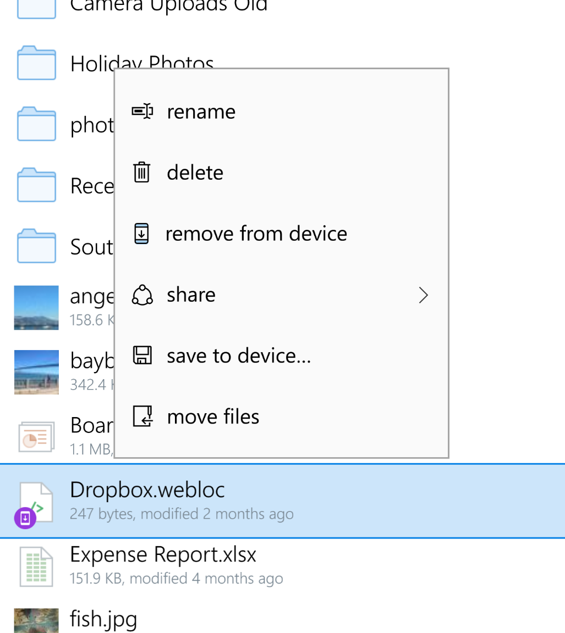Select save to device… option
565x633 pixels.
pos(281,356)
